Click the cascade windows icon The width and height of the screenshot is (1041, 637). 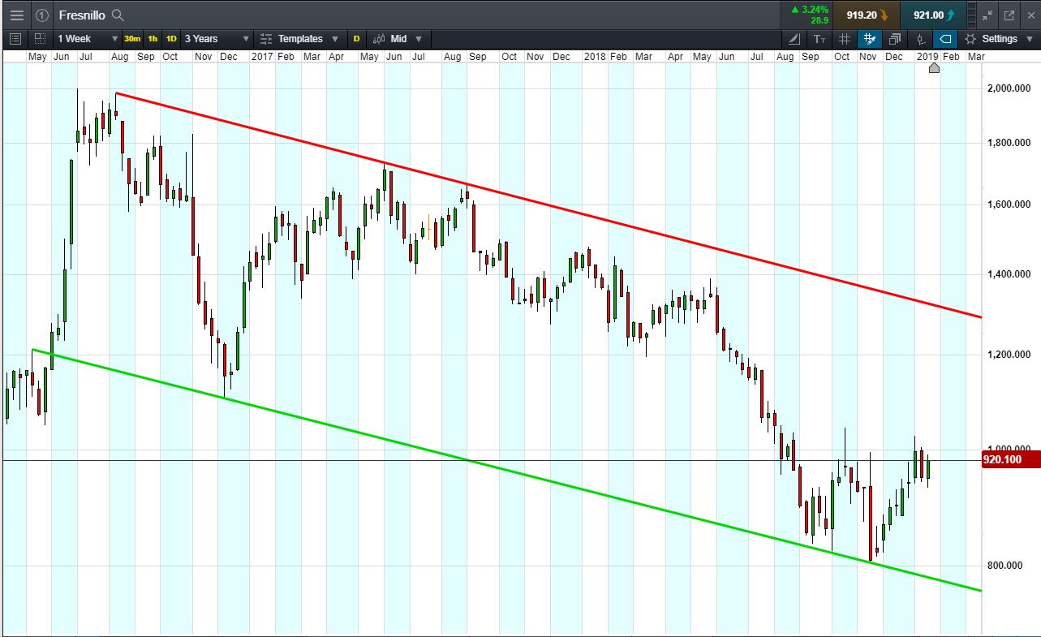pyautogui.click(x=895, y=39)
